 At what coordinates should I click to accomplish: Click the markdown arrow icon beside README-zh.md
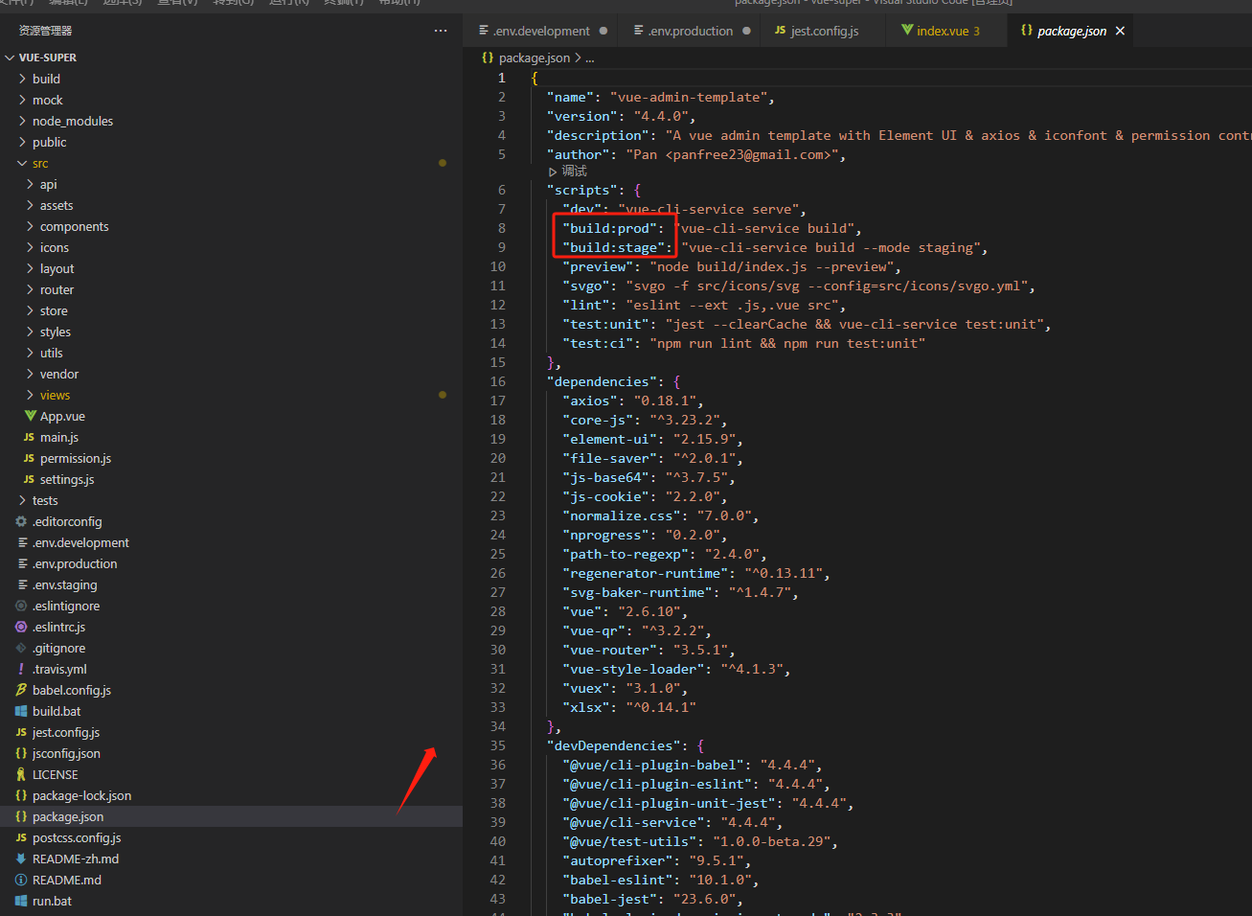coord(21,859)
